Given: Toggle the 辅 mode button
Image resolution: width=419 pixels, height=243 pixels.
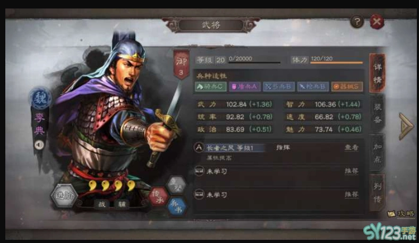Looking at the screenshot, I should click(x=122, y=205).
